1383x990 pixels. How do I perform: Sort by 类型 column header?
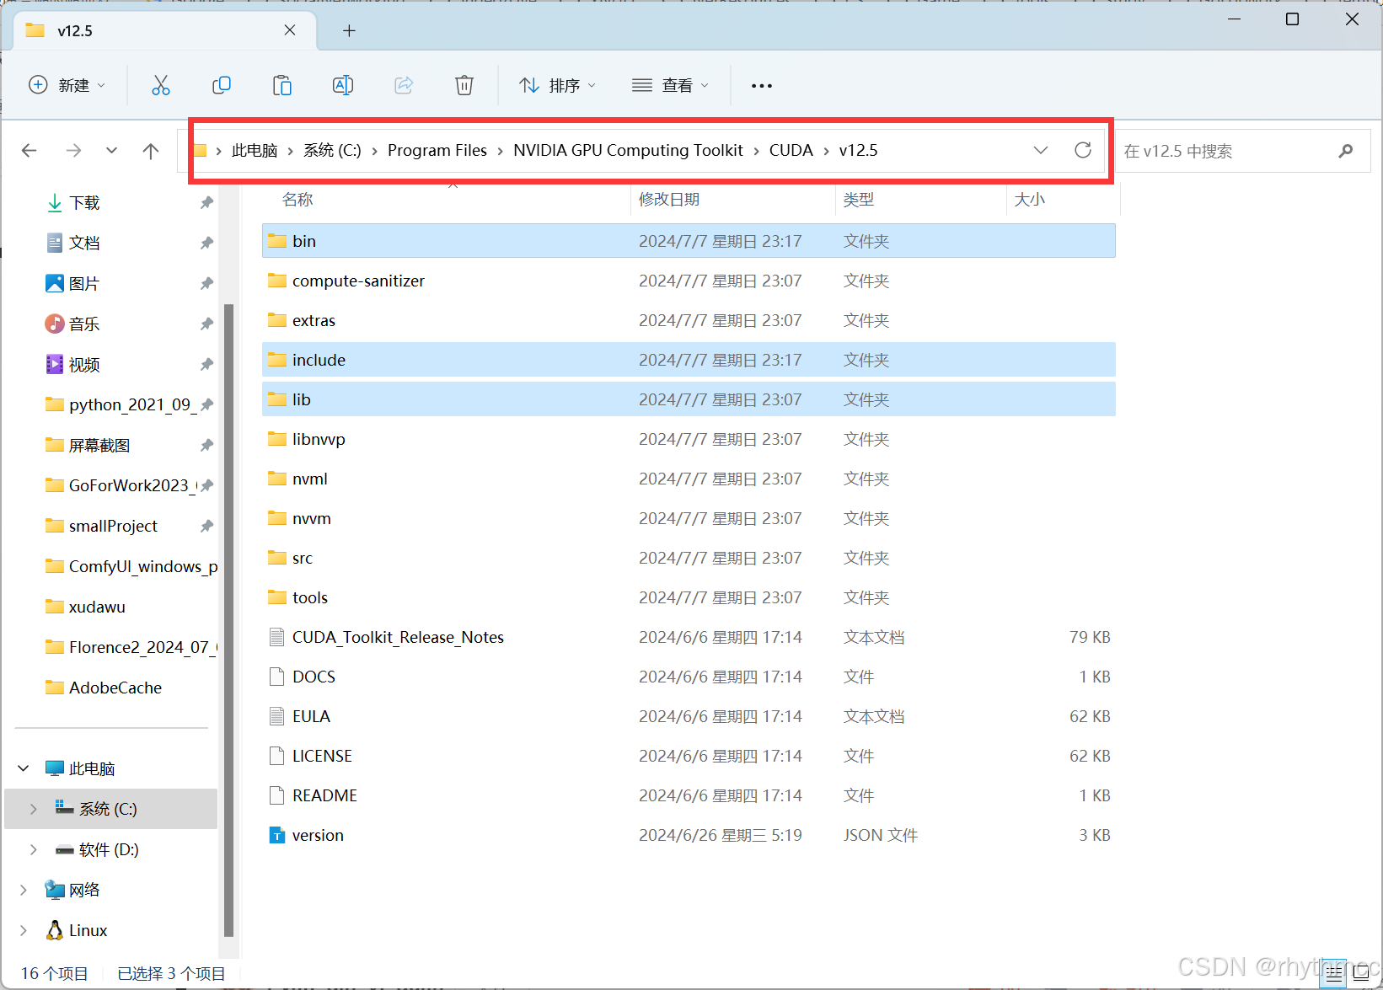tap(859, 200)
